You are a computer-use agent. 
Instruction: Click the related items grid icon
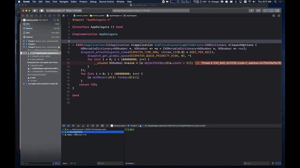point(64,15)
